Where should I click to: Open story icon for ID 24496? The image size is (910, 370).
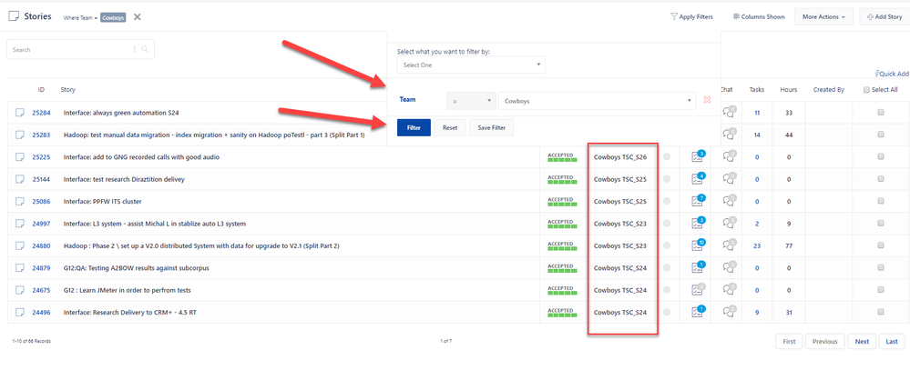pos(20,312)
